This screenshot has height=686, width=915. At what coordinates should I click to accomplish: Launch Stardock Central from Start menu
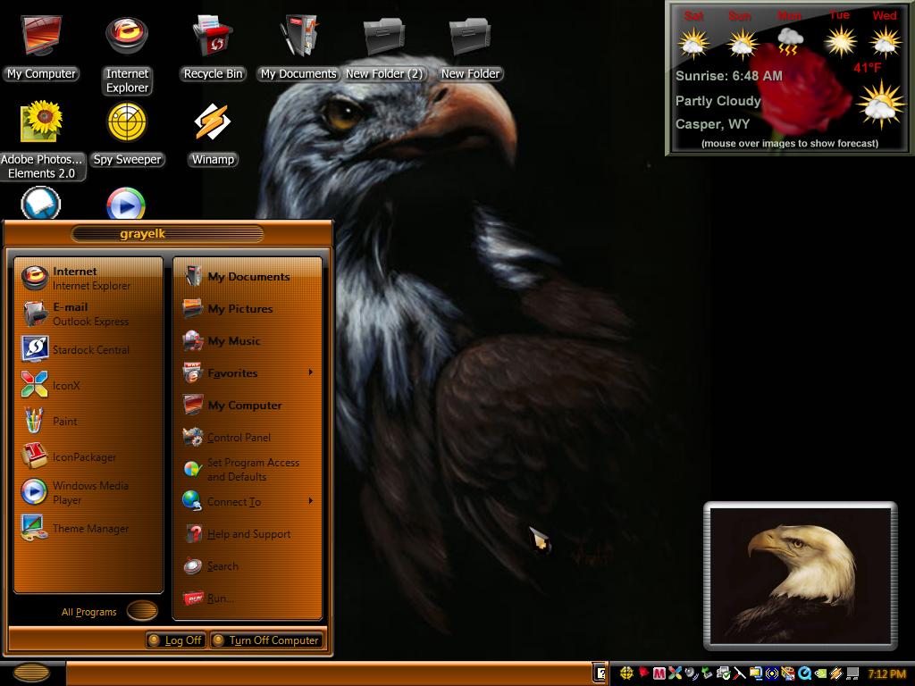[x=88, y=349]
